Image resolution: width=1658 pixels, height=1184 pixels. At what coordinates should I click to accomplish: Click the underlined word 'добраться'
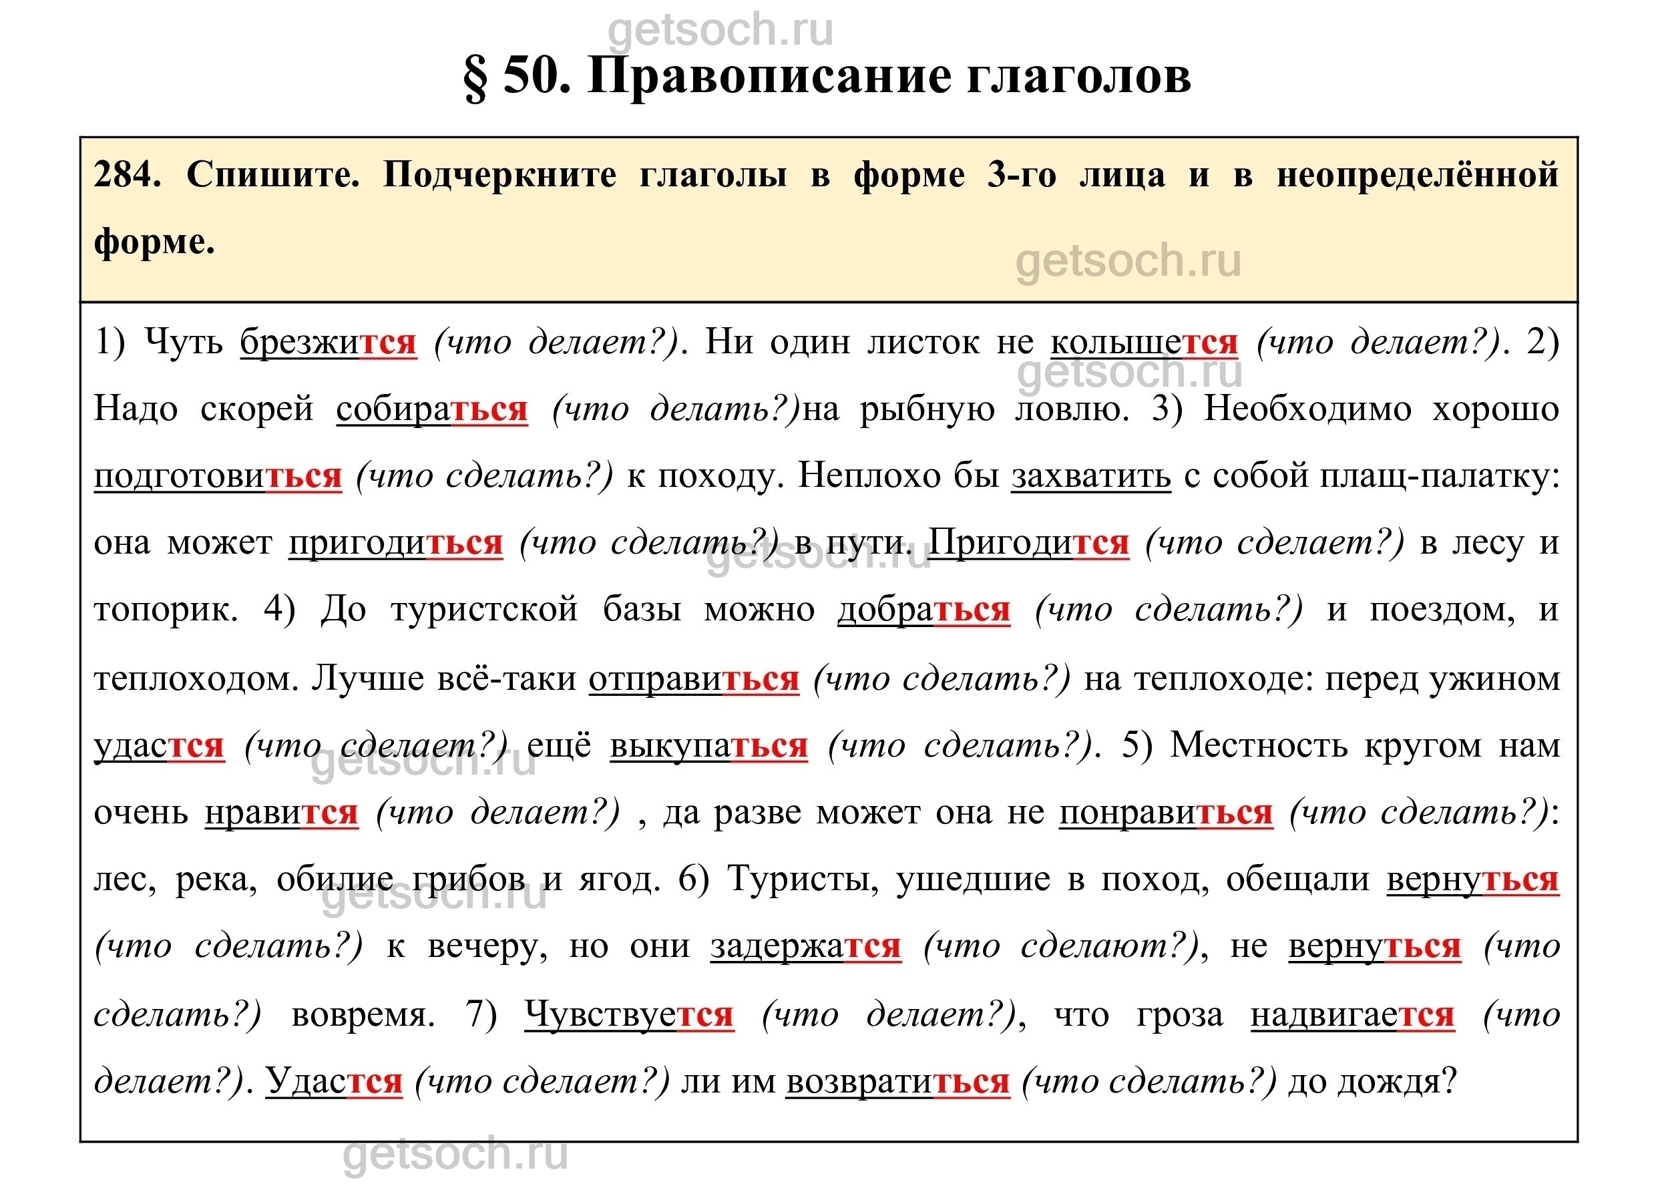923,610
